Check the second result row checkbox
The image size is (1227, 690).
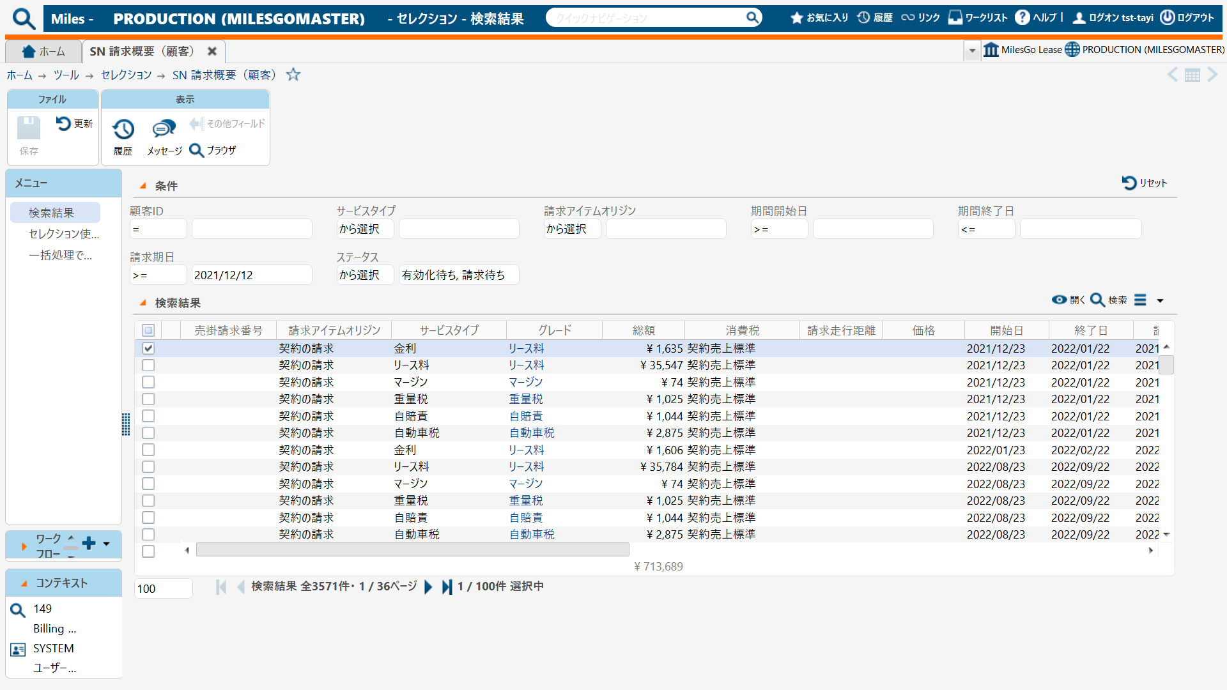(148, 365)
